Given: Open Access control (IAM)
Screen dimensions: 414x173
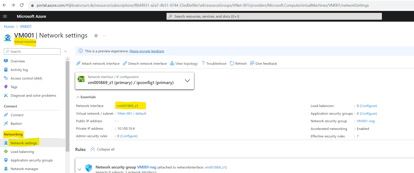Looking at the screenshot, I should 26,78.
